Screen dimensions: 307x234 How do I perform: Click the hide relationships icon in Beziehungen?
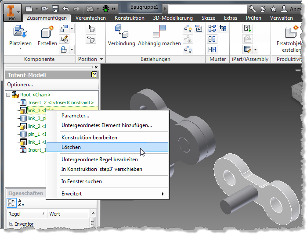coord(188,50)
